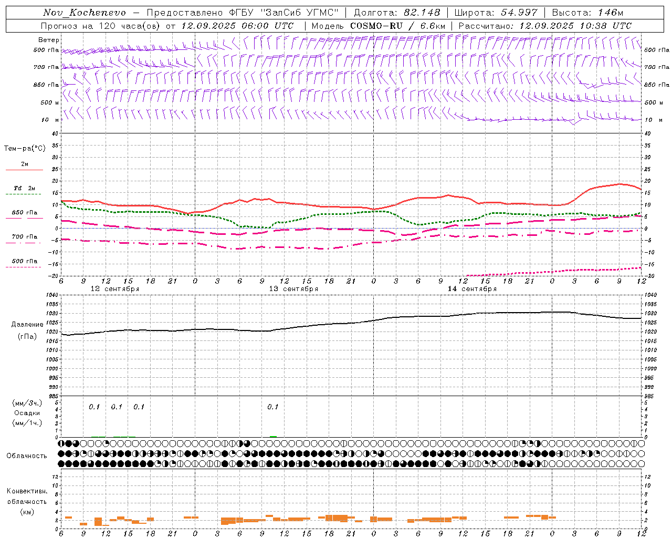
Task: Click the solid red 2м temperature curve
Action: coord(351,208)
